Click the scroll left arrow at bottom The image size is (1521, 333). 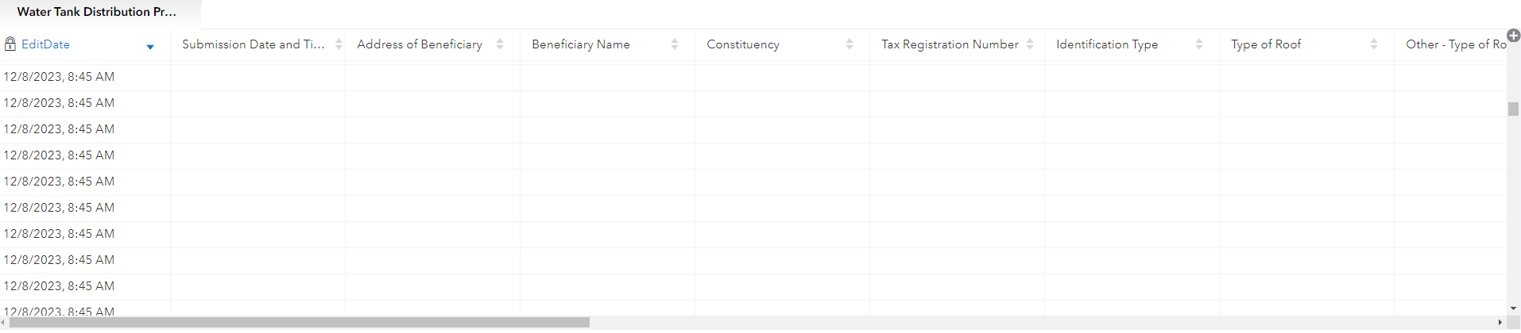[5, 323]
